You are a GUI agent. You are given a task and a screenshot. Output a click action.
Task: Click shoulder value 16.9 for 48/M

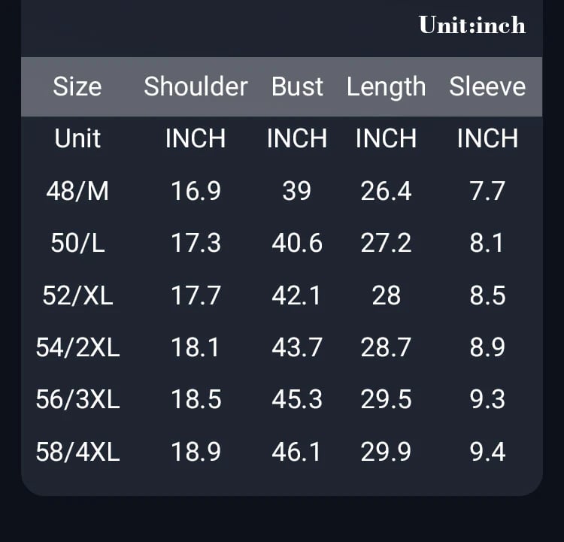coord(196,191)
